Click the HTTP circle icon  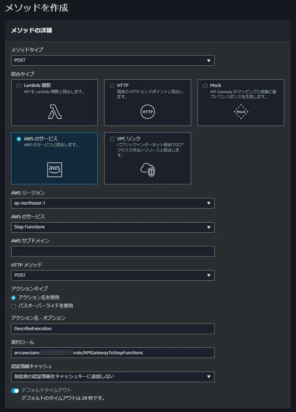(x=147, y=112)
